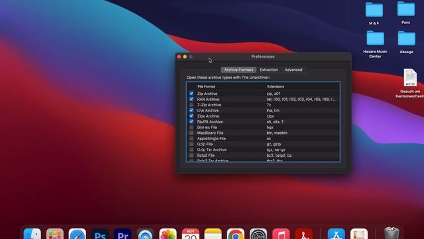Switch to the Advanced tab
Screen dimensions: 424x239
click(293, 70)
